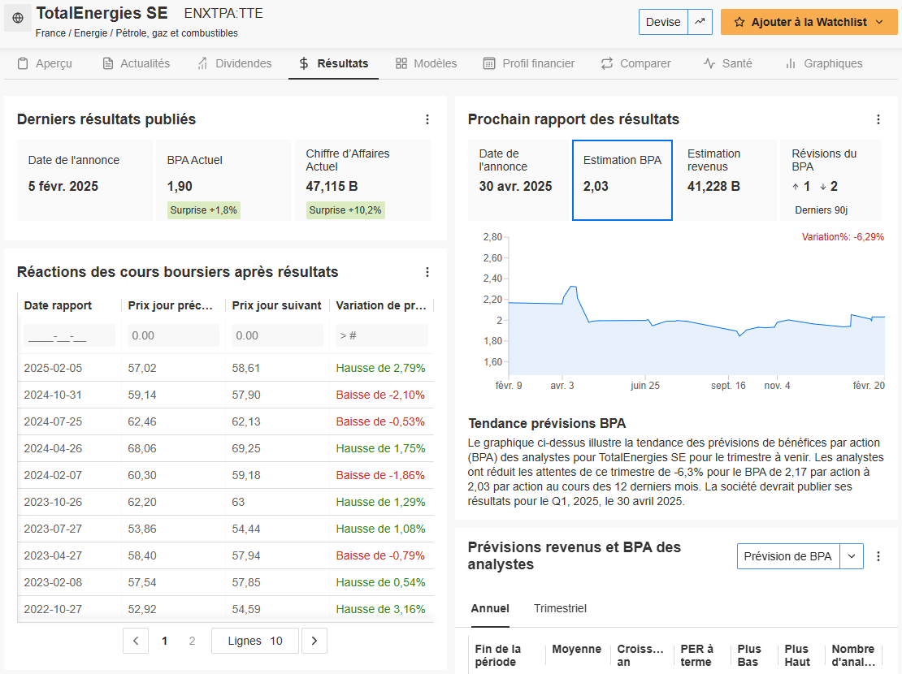The height and width of the screenshot is (674, 902).
Task: Open the Comparer tab
Action: tap(635, 63)
